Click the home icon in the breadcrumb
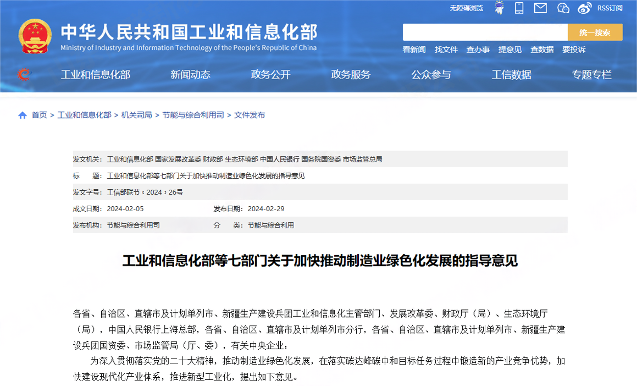 23,115
